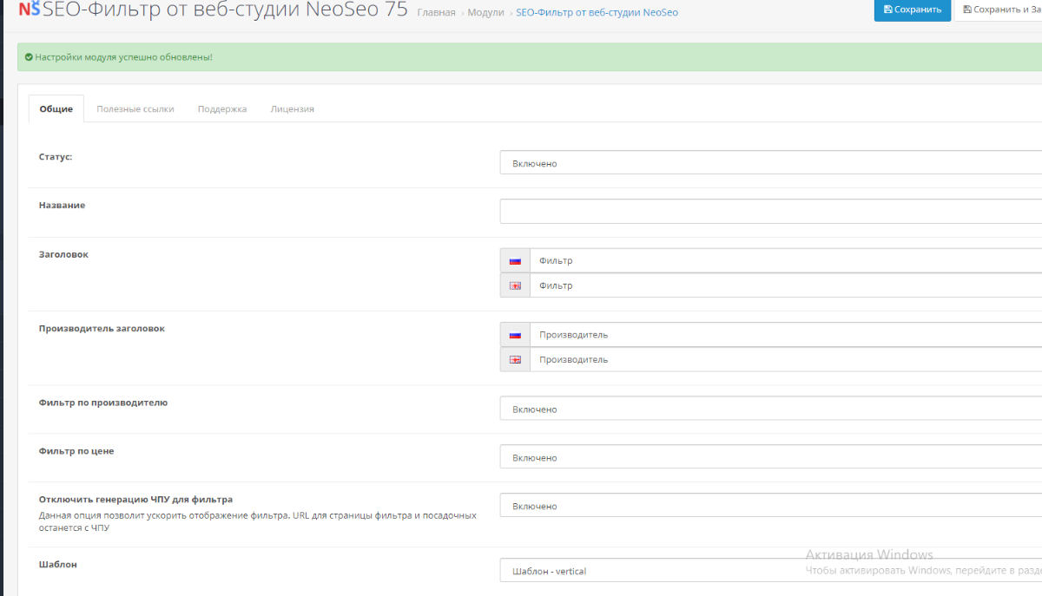Click the Отключить генерацию ЧПУ для фильтра label
Image resolution: width=1042 pixels, height=596 pixels.
pos(135,500)
